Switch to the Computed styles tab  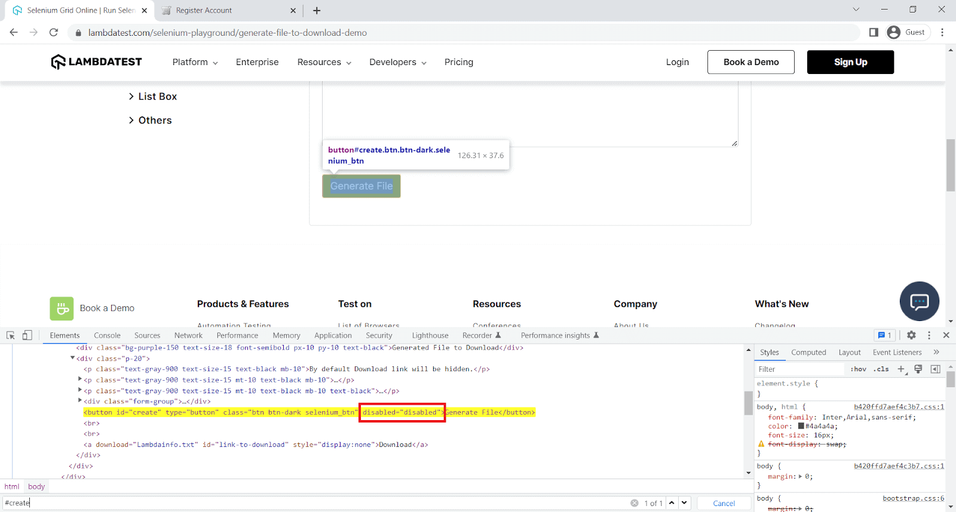pos(808,352)
